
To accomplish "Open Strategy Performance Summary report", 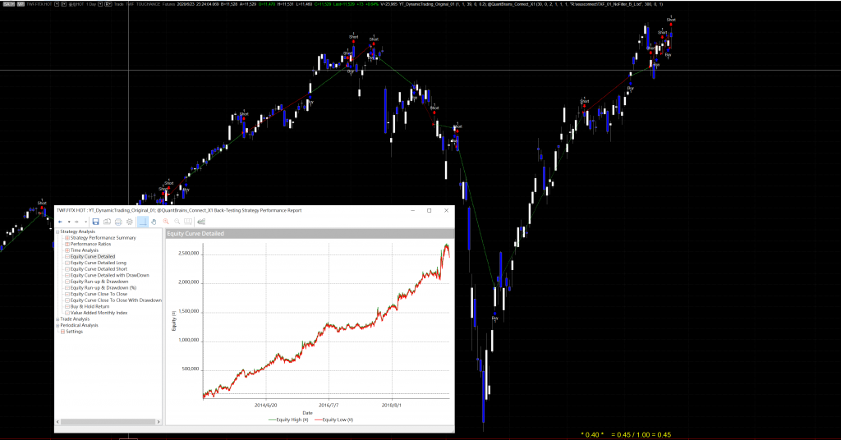I will coord(103,238).
